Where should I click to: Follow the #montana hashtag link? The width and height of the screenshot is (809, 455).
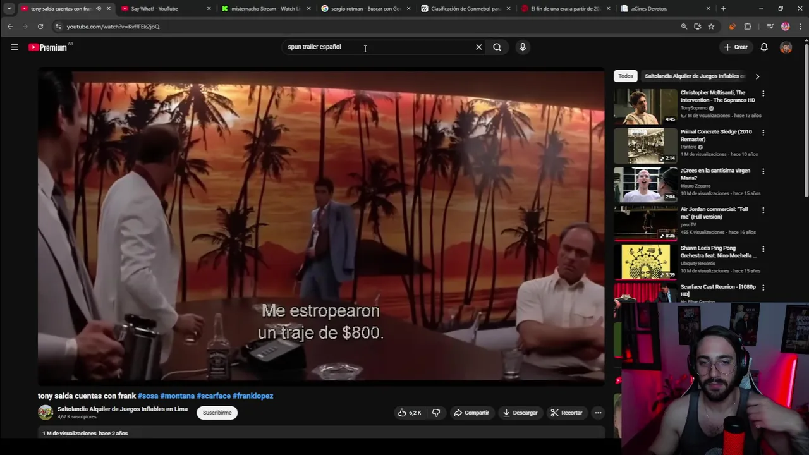coord(178,396)
